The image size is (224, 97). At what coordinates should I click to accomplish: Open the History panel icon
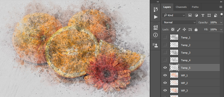tap(155, 9)
